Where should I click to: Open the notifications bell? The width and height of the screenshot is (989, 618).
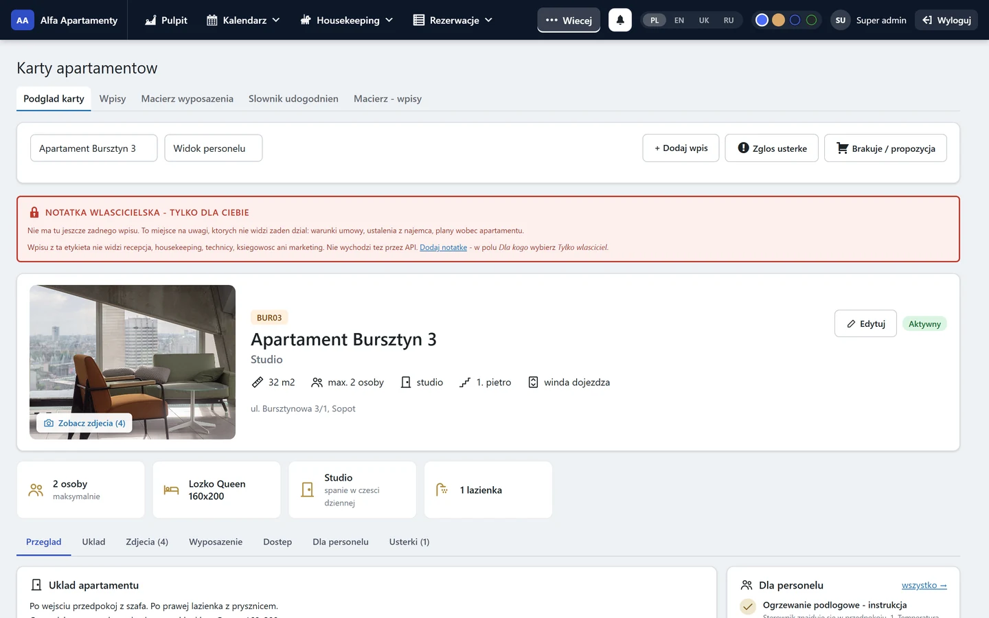tap(620, 20)
